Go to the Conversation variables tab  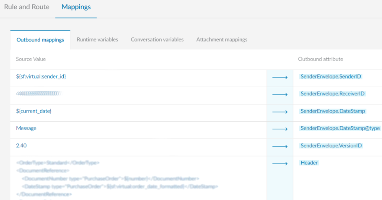[157, 40]
